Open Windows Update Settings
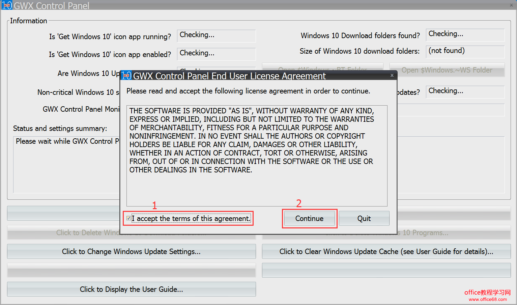 131,251
